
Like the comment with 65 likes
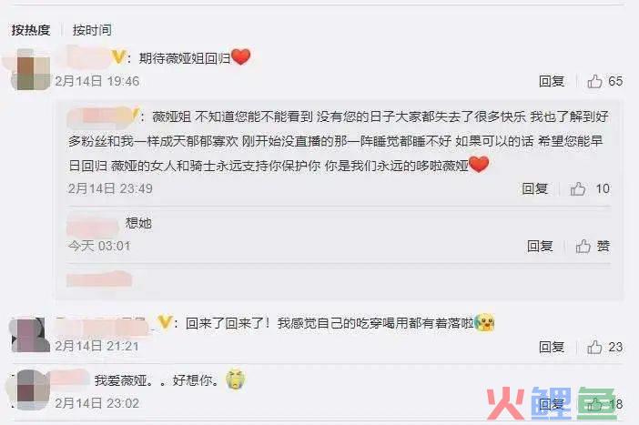click(x=594, y=82)
